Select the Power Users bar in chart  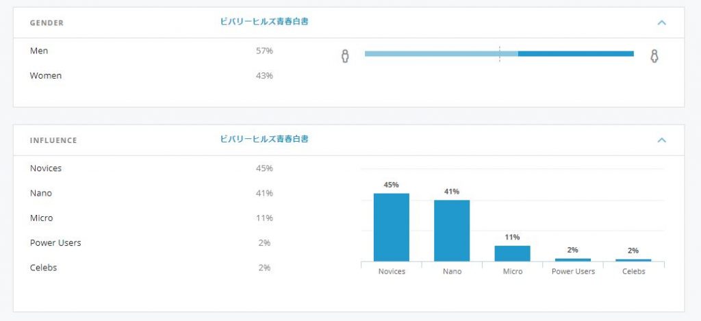pyautogui.click(x=573, y=259)
